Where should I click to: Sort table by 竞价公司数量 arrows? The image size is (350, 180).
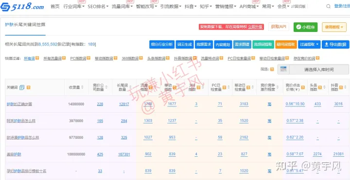coord(106,87)
